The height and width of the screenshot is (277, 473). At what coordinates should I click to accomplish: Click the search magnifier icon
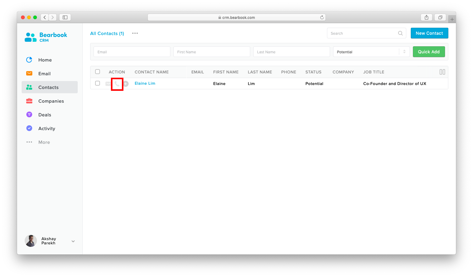point(400,33)
